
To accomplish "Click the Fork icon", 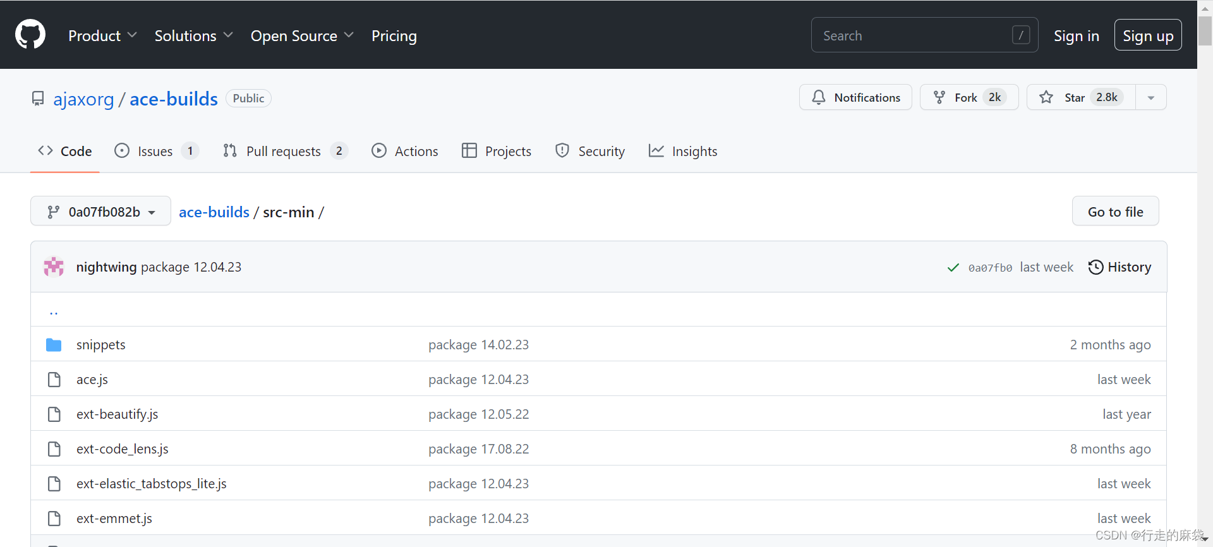I will coord(939,97).
